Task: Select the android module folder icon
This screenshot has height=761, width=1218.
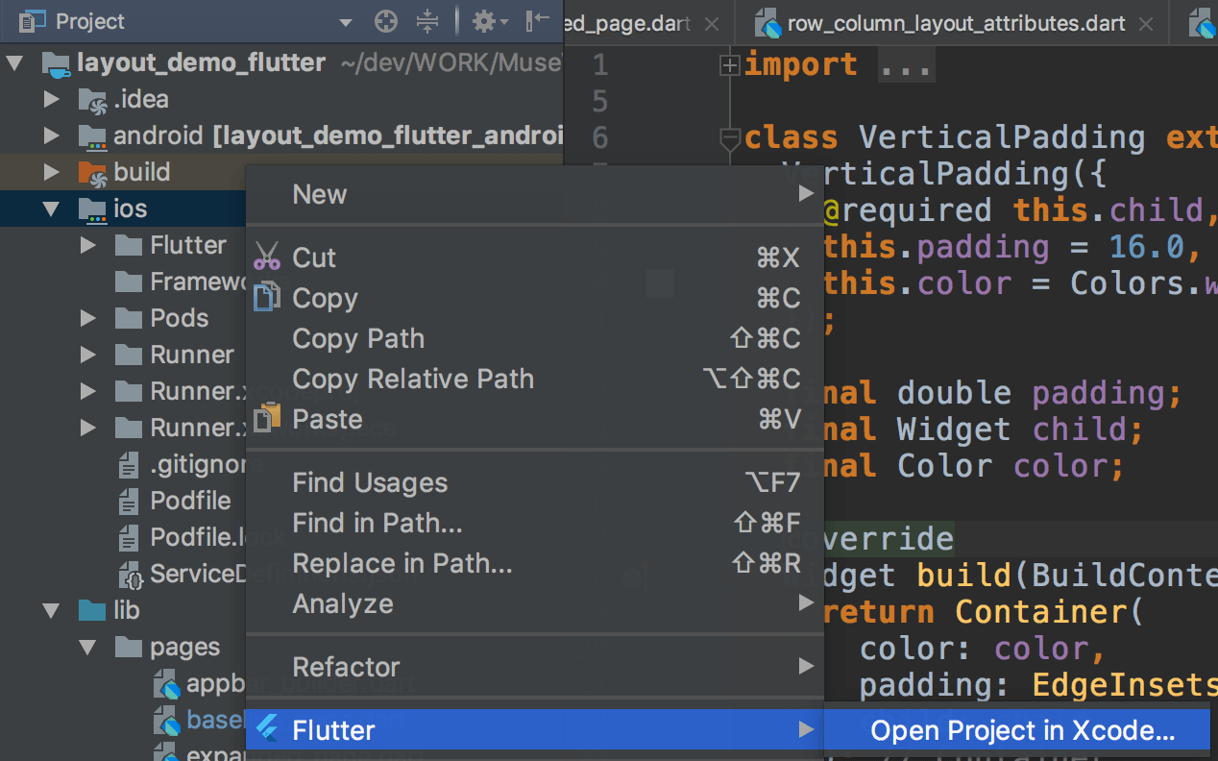Action: 92,136
